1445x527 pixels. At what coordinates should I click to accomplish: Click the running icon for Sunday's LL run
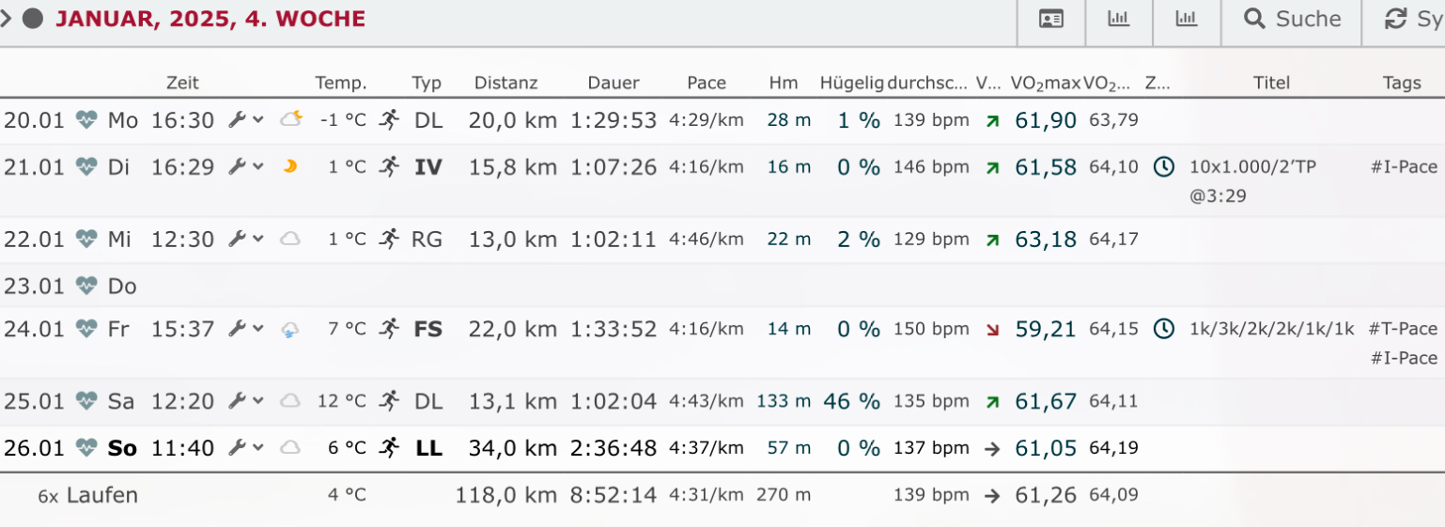389,448
